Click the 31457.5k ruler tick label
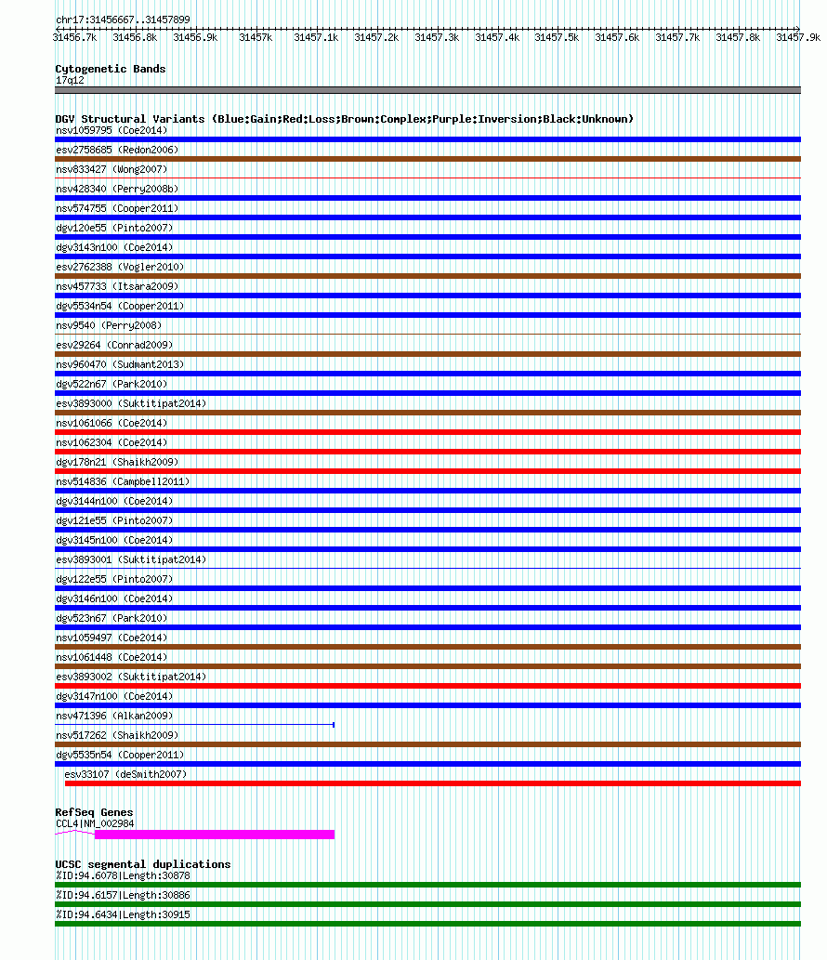Image resolution: width=827 pixels, height=960 pixels. (557, 37)
